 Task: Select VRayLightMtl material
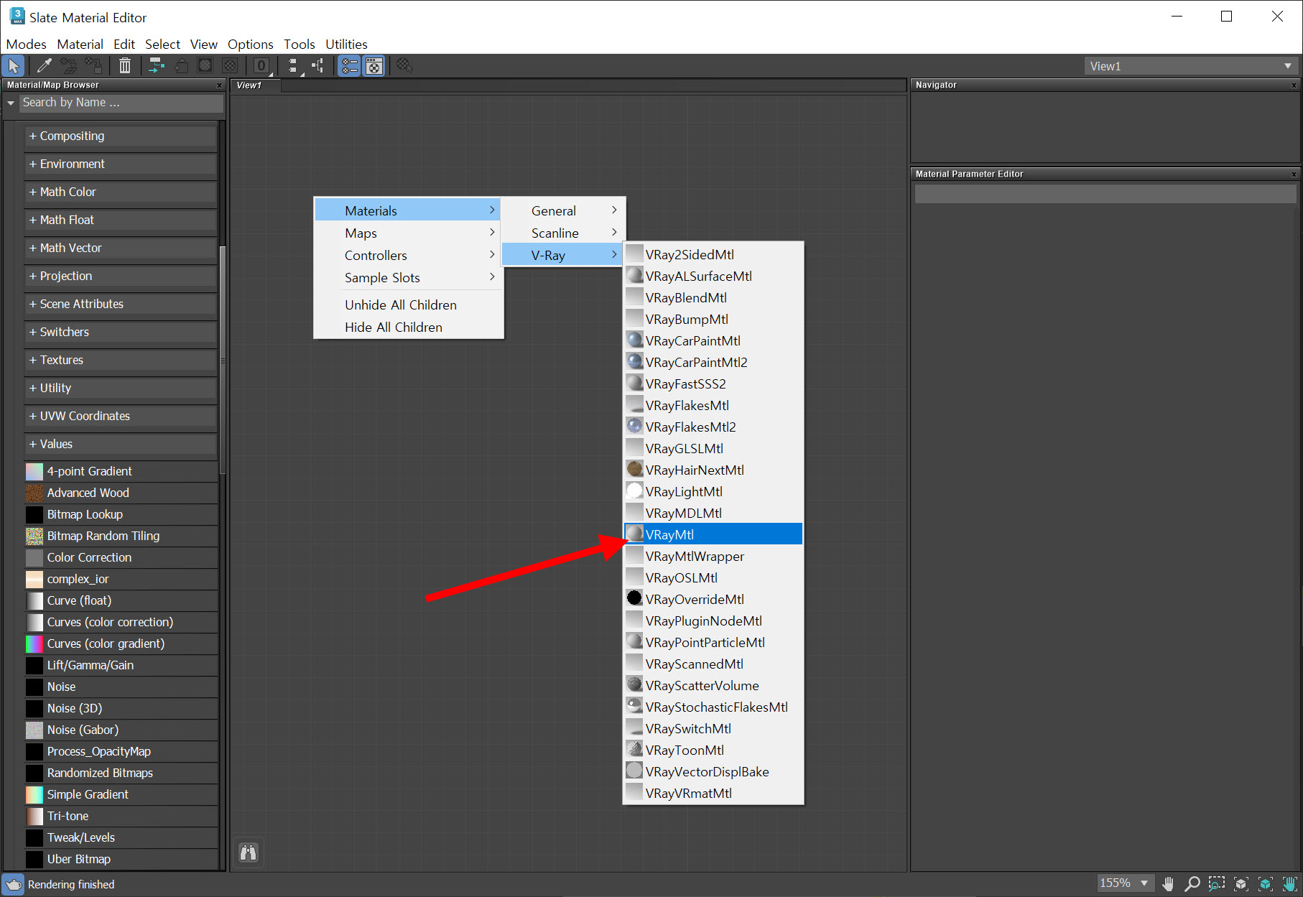click(x=713, y=491)
